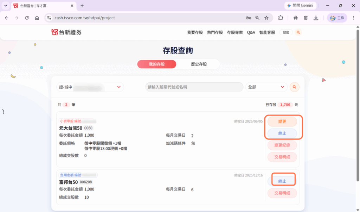360x212 pixels.
Task: Click the 元大台灣50 stock name
Action: tap(70, 128)
